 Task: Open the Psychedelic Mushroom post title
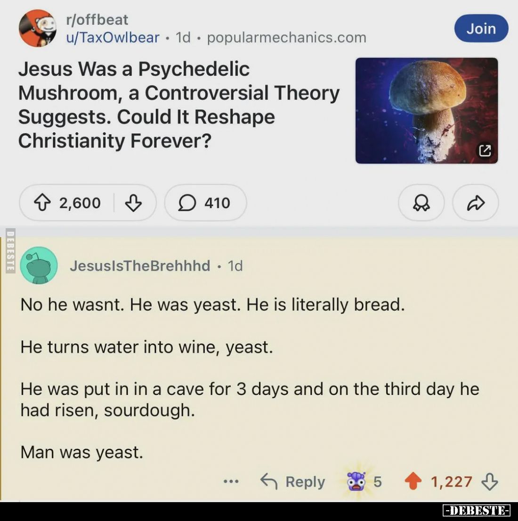178,105
